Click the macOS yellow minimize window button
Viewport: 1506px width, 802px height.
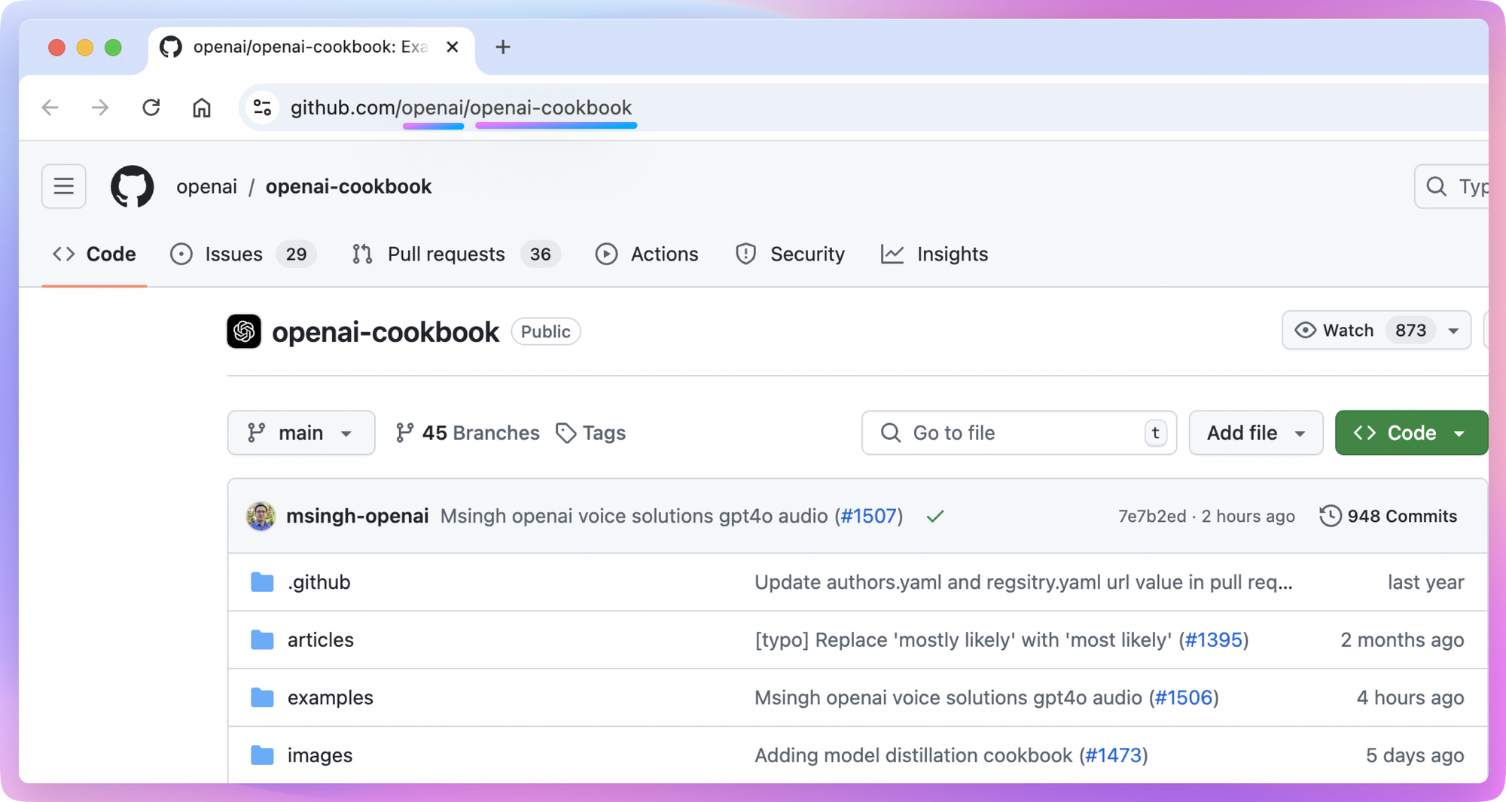[85, 47]
